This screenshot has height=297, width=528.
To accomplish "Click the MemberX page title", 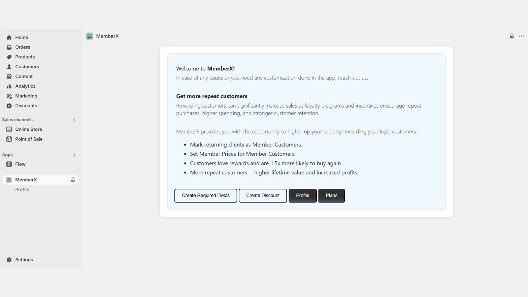I will coord(108,36).
